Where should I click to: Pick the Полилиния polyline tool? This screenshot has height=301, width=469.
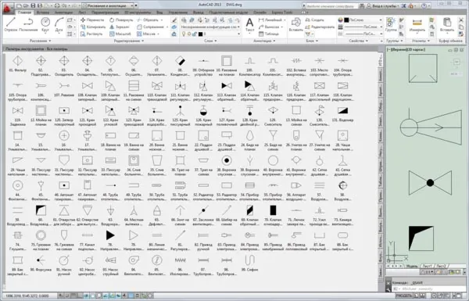28,24
